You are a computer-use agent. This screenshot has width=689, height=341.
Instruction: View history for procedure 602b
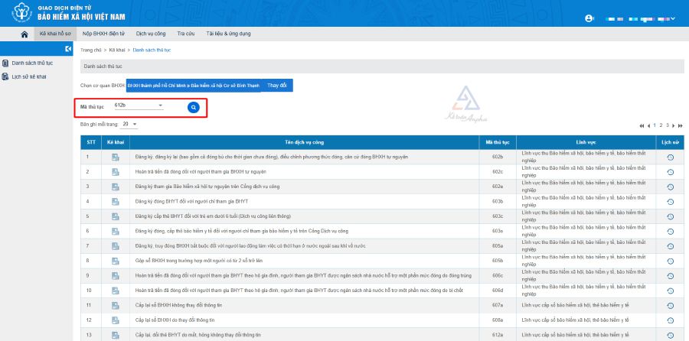pyautogui.click(x=671, y=158)
